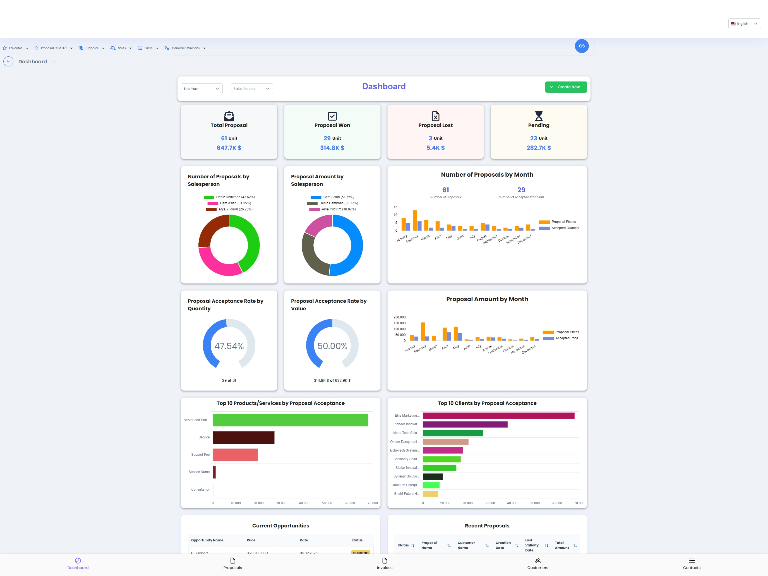Toggle Cem Aslan (31.15%) legend entry

(x=229, y=203)
